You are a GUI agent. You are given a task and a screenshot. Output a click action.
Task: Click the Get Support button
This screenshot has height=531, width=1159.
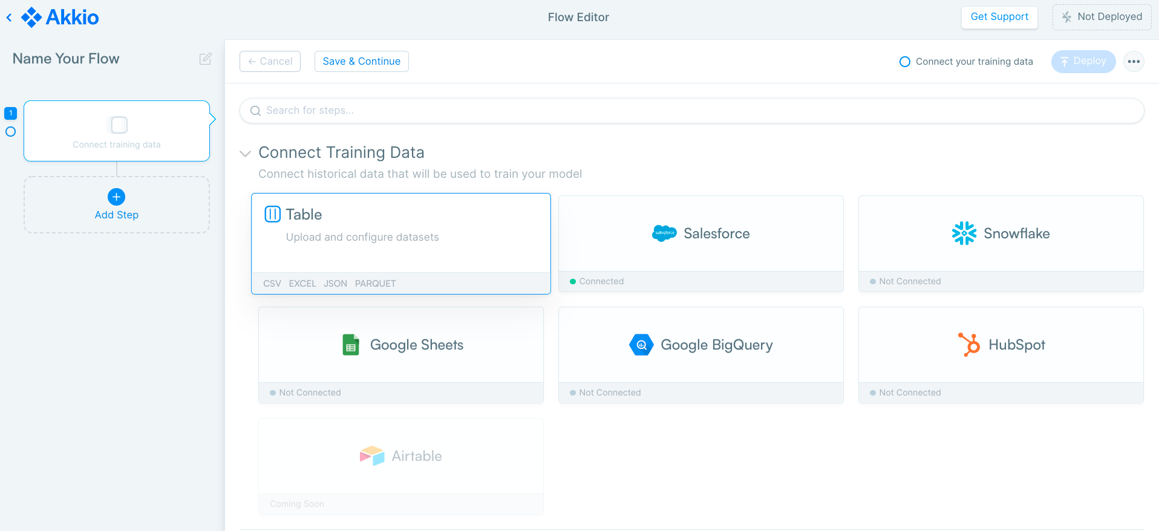(999, 17)
